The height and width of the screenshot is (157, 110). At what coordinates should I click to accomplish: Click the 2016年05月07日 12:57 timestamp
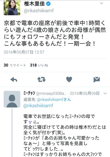[x=24, y=52]
